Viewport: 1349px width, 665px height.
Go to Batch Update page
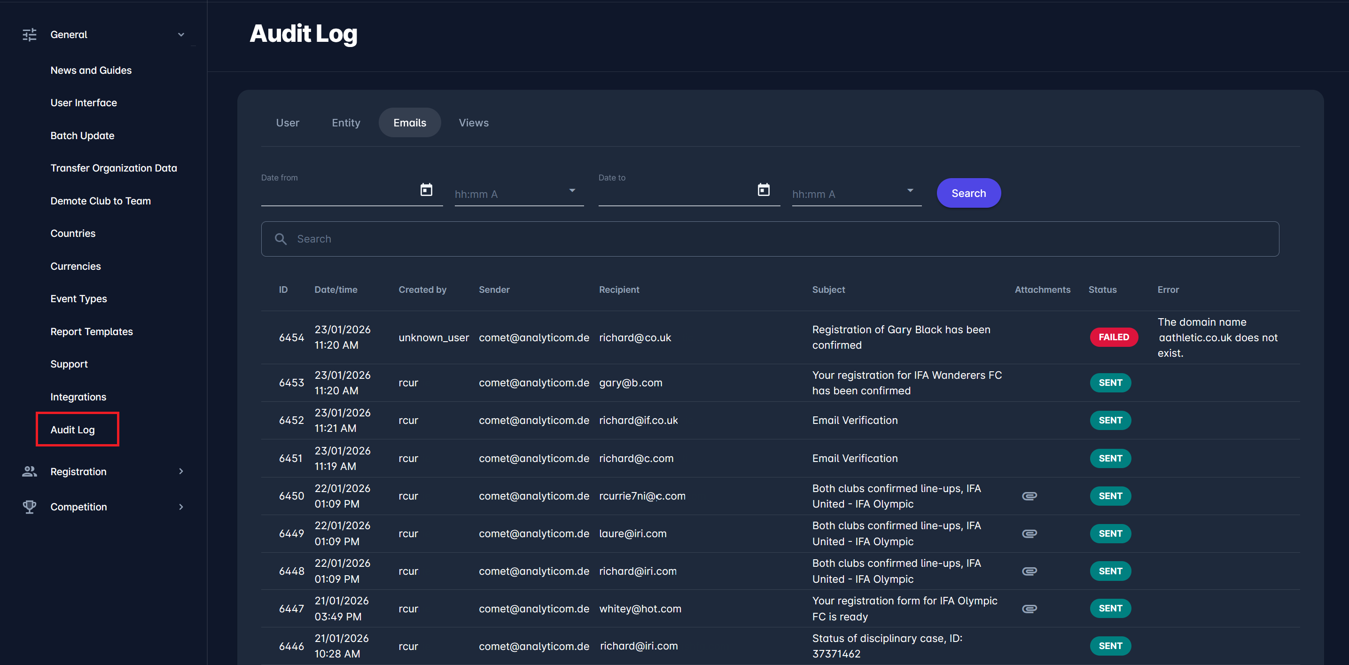point(82,136)
